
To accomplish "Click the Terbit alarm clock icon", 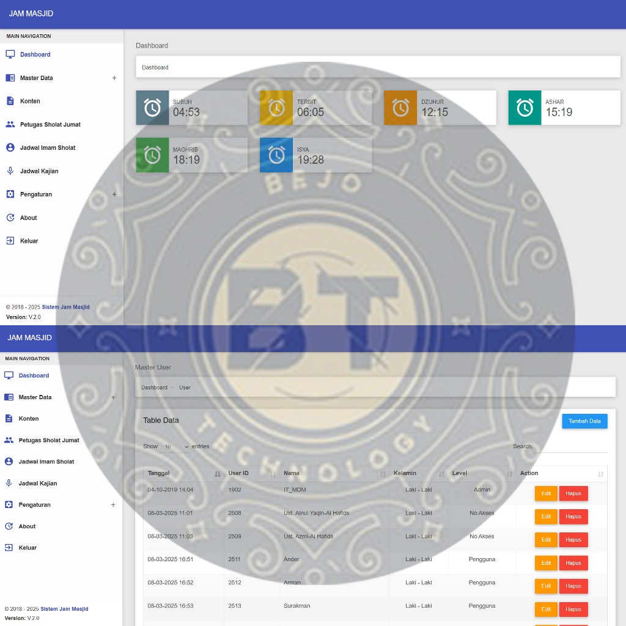I will coord(276,108).
